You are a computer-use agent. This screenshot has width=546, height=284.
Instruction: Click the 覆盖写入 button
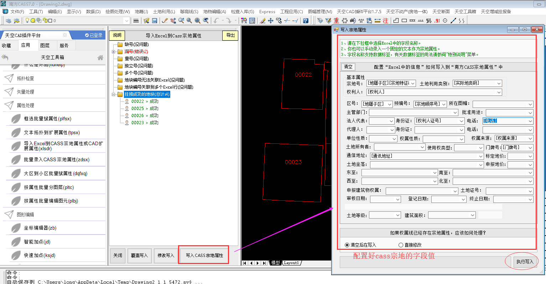(x=139, y=255)
